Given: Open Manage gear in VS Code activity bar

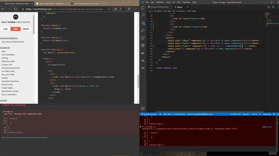Looking at the screenshot, I should 143,108.
